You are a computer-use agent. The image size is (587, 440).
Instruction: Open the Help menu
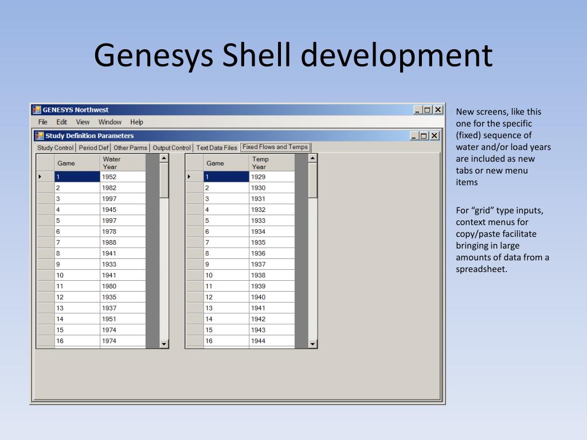pos(136,122)
